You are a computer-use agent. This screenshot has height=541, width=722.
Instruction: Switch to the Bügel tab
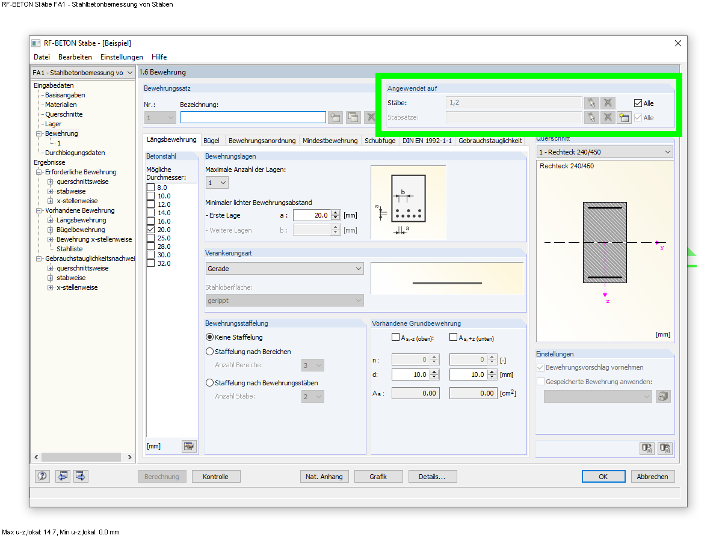tap(211, 141)
